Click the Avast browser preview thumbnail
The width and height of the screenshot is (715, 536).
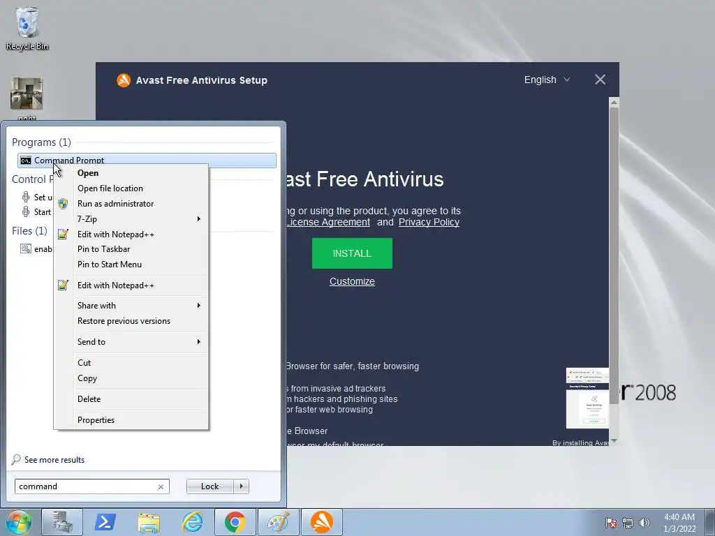pyautogui.click(x=587, y=398)
